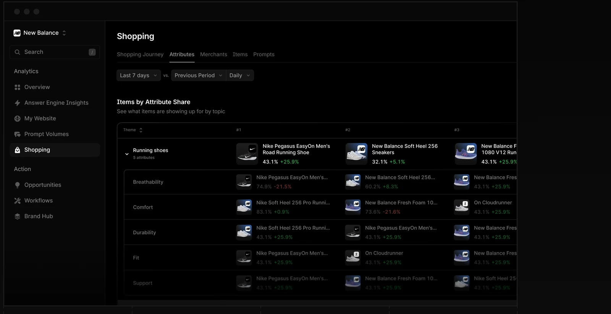Click Nike Soft Heel shoe image in Durability row
Screen dimensions: 611x314
point(244,232)
